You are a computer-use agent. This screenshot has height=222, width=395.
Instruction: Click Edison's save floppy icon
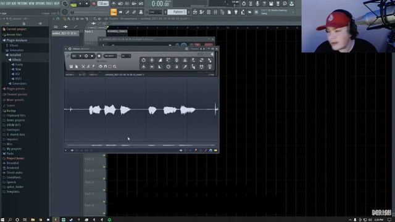click(71, 67)
